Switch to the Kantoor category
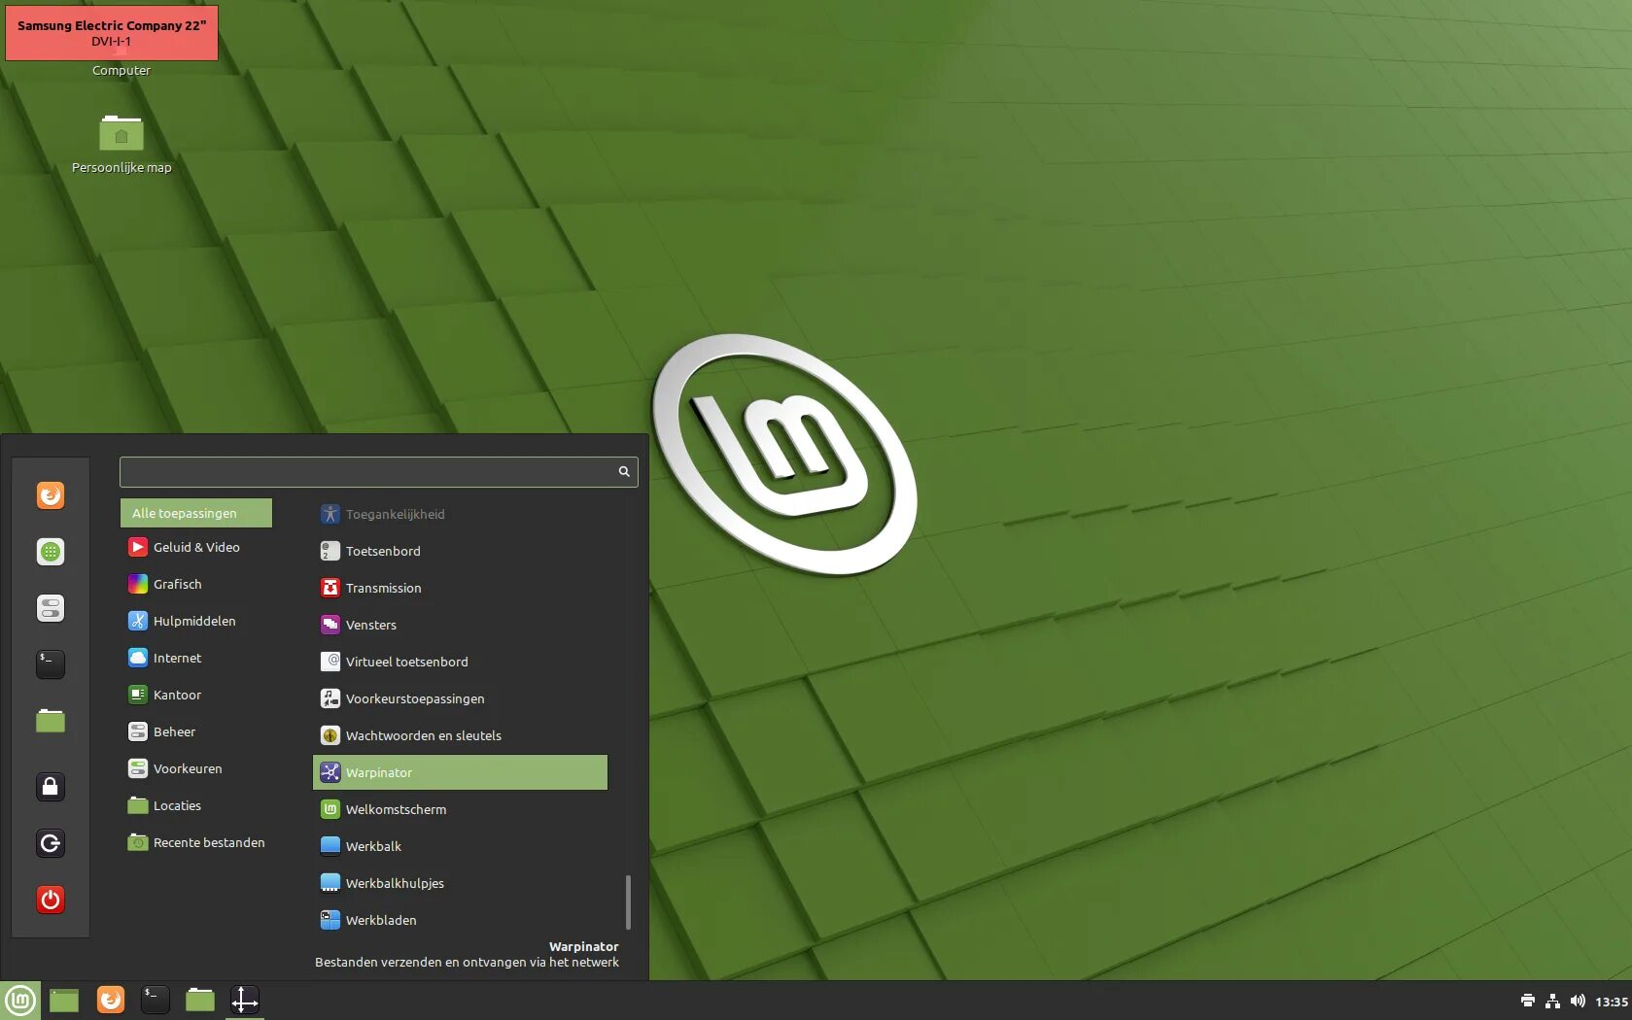1632x1020 pixels. click(176, 695)
